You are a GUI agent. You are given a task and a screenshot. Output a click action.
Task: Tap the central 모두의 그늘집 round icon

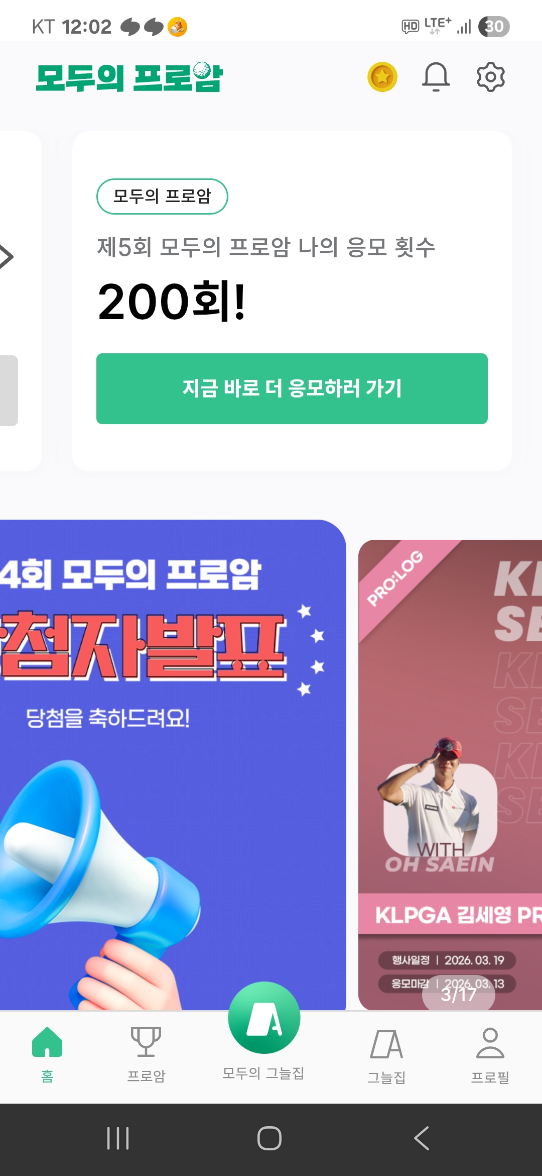(264, 1018)
